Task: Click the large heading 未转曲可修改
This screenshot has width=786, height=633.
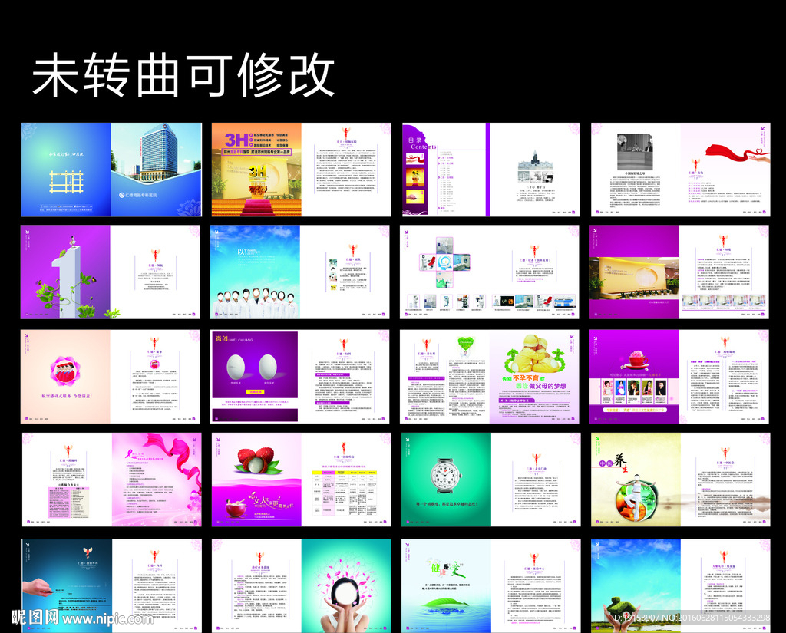Action: [x=183, y=76]
